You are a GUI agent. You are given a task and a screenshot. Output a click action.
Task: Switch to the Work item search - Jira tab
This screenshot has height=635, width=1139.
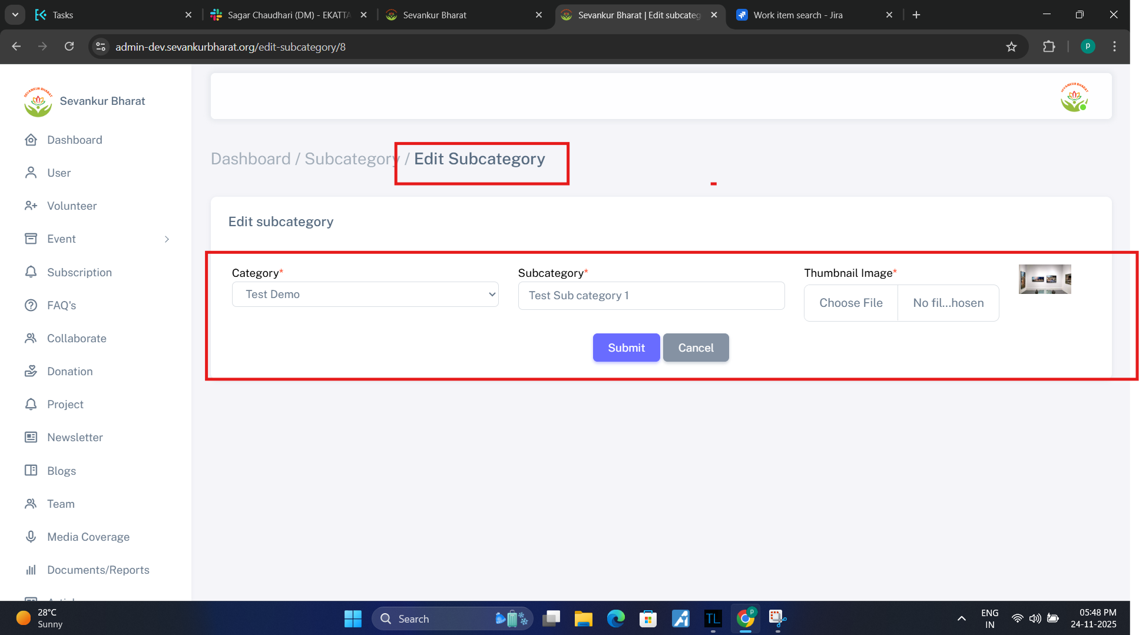point(797,15)
